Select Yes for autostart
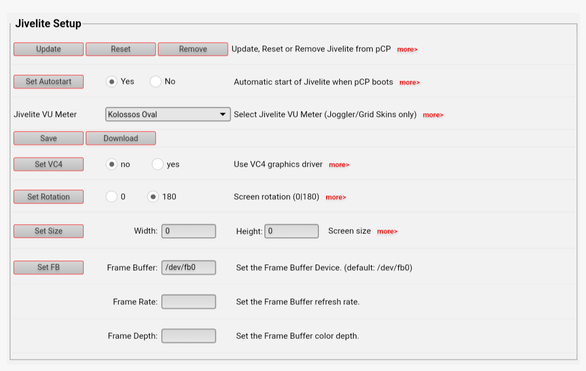This screenshot has height=371, width=586. (111, 82)
